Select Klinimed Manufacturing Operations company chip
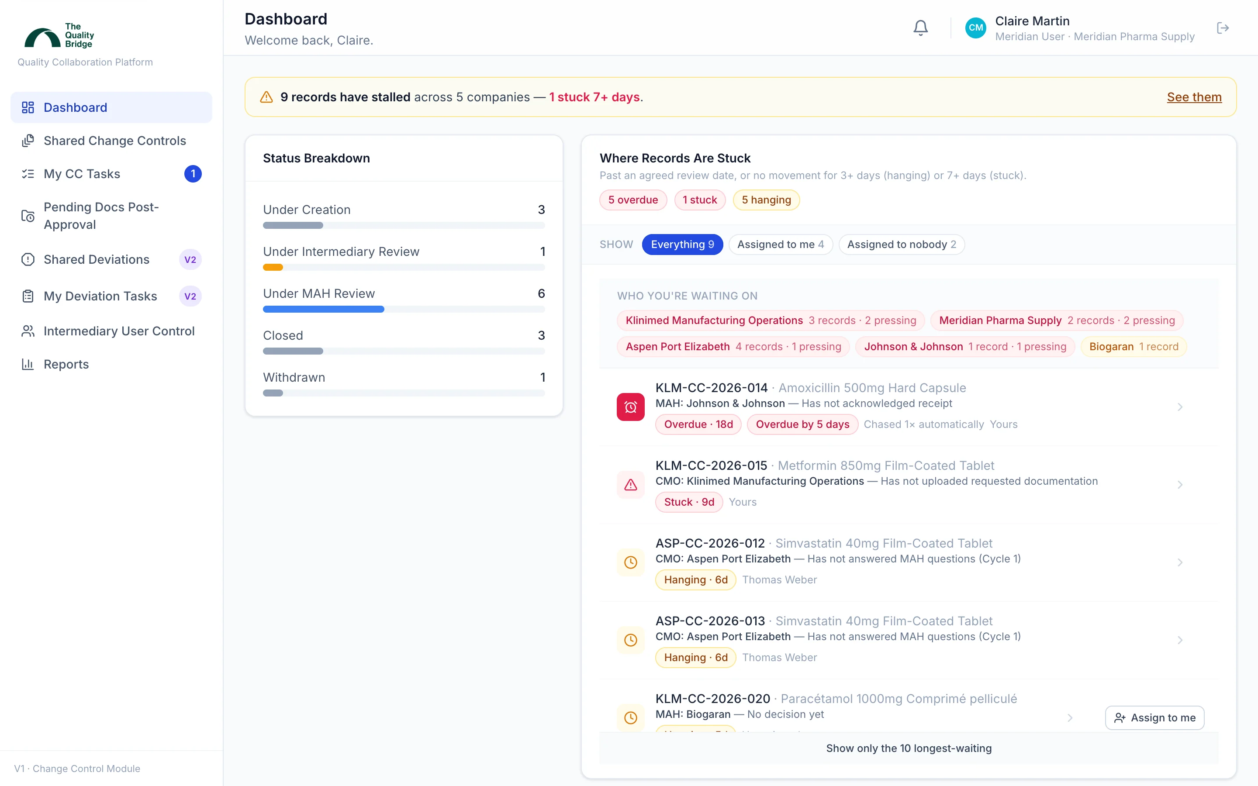 coord(771,320)
